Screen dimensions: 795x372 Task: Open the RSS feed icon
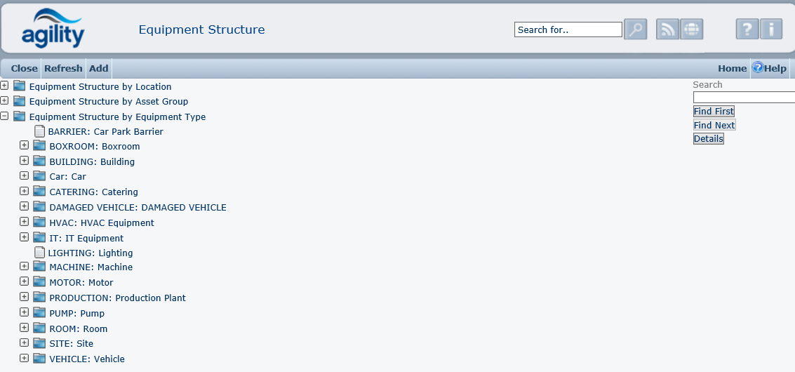[667, 29]
